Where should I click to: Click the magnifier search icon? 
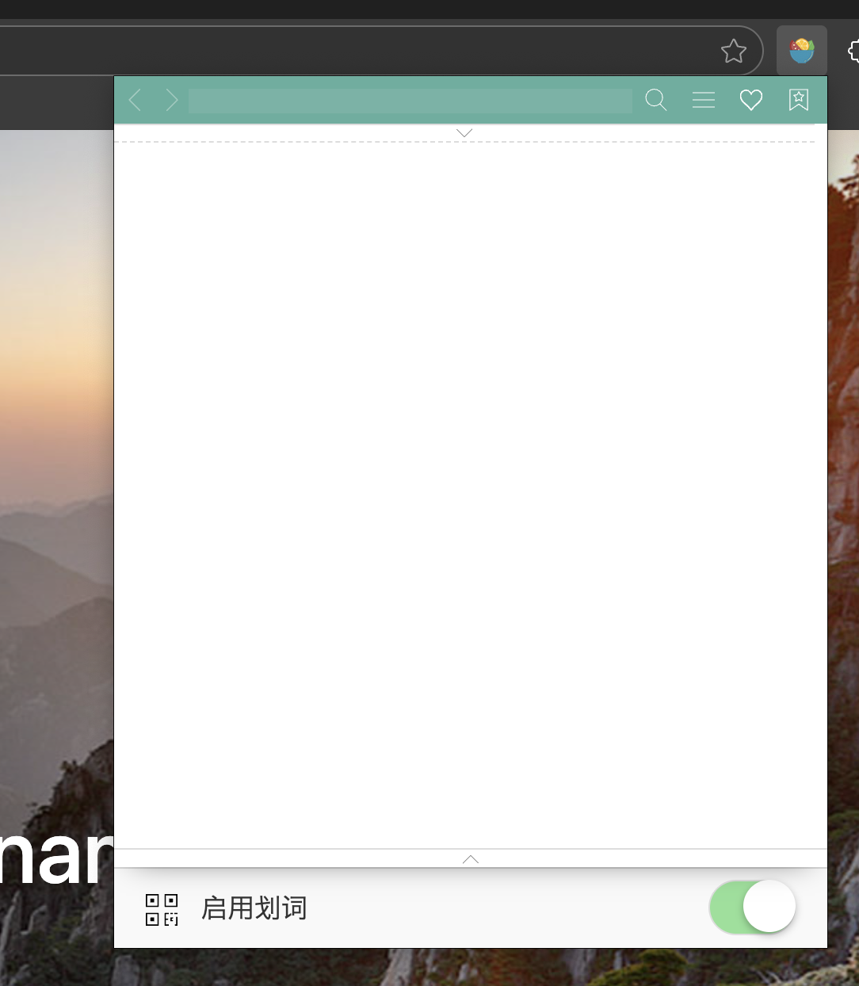(656, 100)
